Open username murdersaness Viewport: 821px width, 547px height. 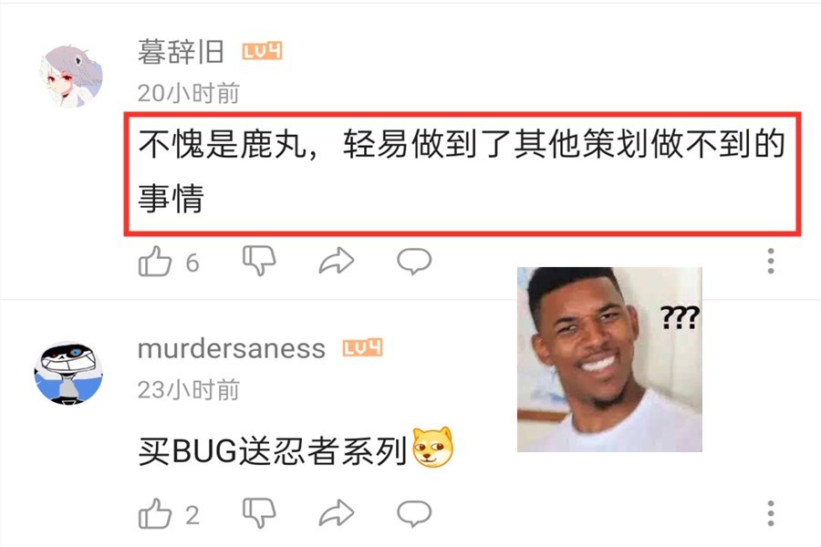pos(231,348)
